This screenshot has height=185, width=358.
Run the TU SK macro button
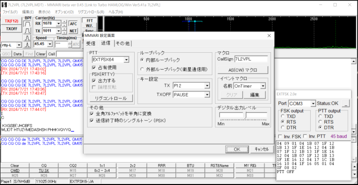pos(44,171)
